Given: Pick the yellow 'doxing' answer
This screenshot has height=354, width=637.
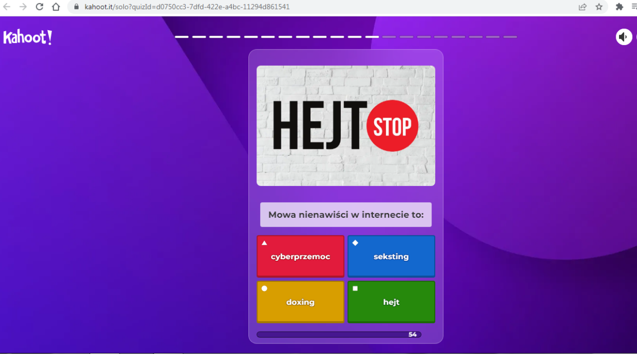Looking at the screenshot, I should pyautogui.click(x=300, y=302).
